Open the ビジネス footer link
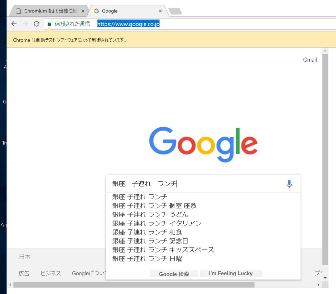The height and width of the screenshot is (294, 336). (51, 273)
